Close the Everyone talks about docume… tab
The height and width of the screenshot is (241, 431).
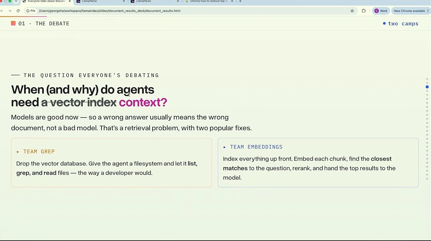click(70, 1)
